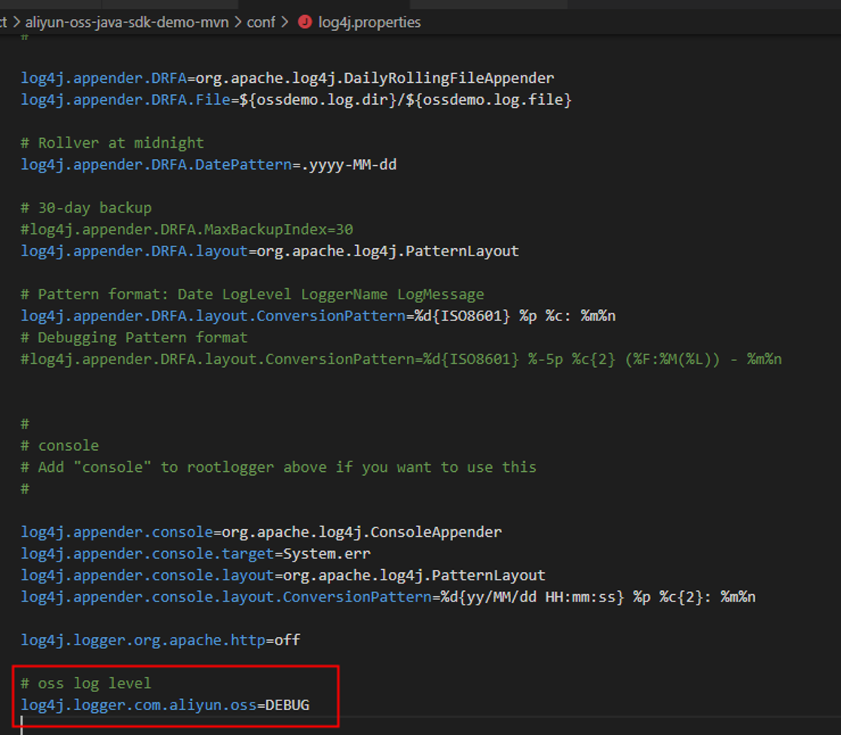The image size is (841, 735).
Task: Open the conf folder breadcrumb
Action: coord(261,22)
